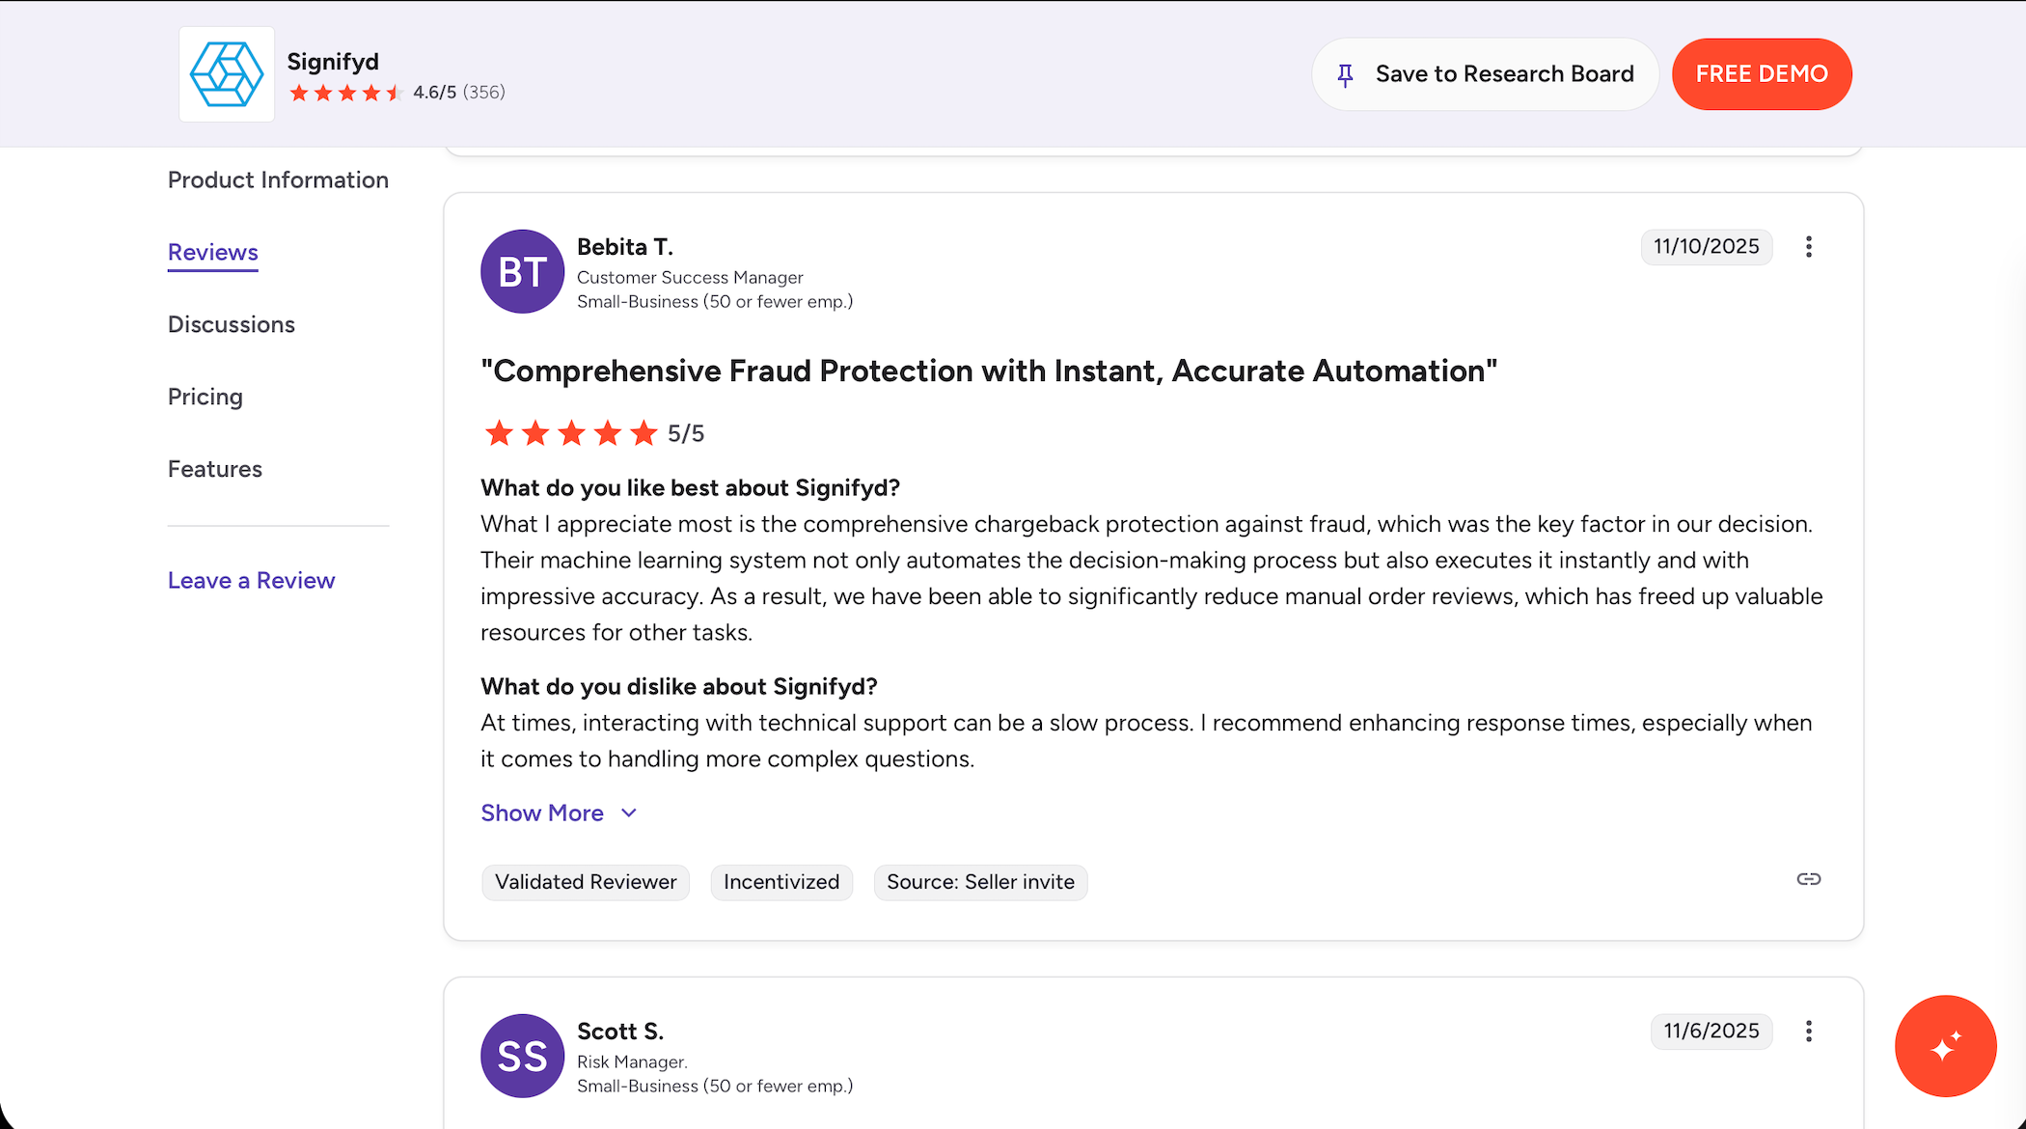Click the Save to Research Board button
Viewport: 2026px width, 1129px height.
[1485, 74]
